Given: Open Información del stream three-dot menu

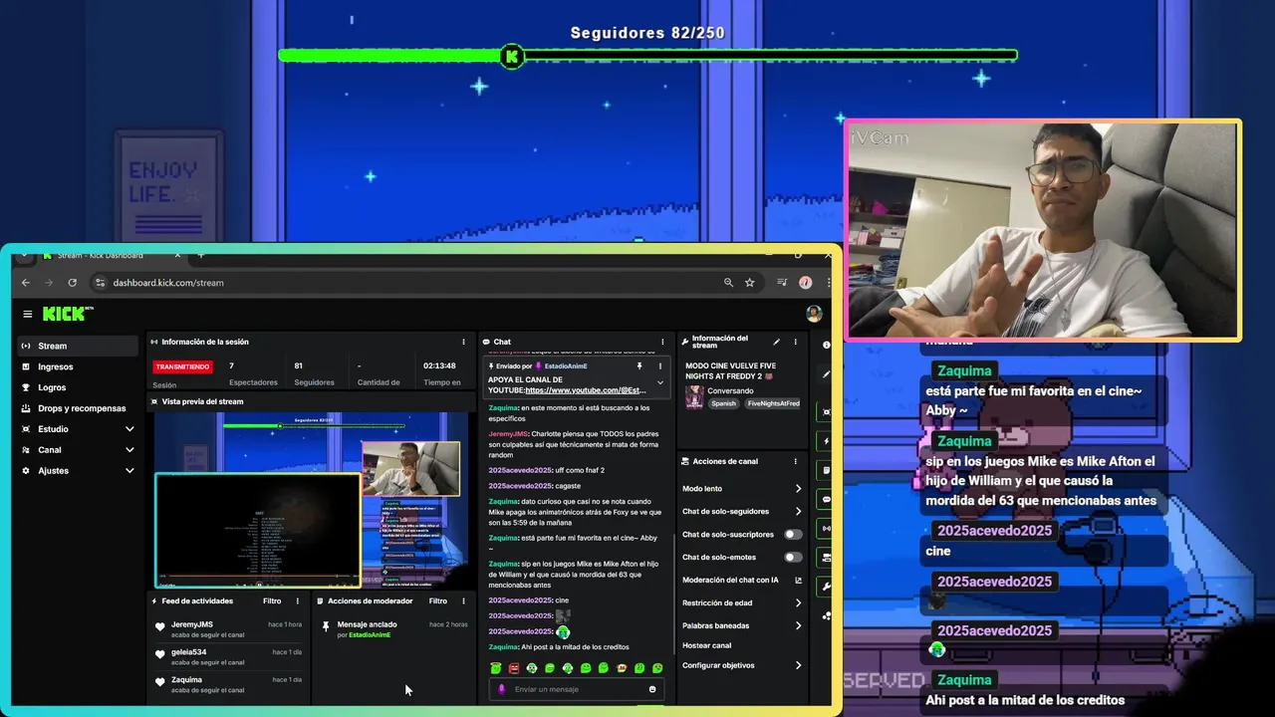Looking at the screenshot, I should coord(795,342).
